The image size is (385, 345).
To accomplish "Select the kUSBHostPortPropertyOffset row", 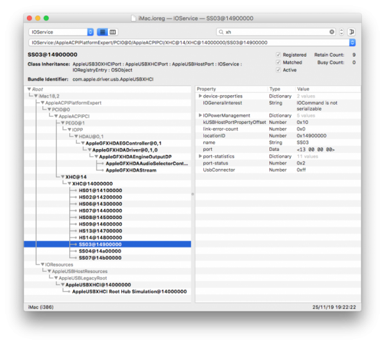I will pyautogui.click(x=278, y=122).
